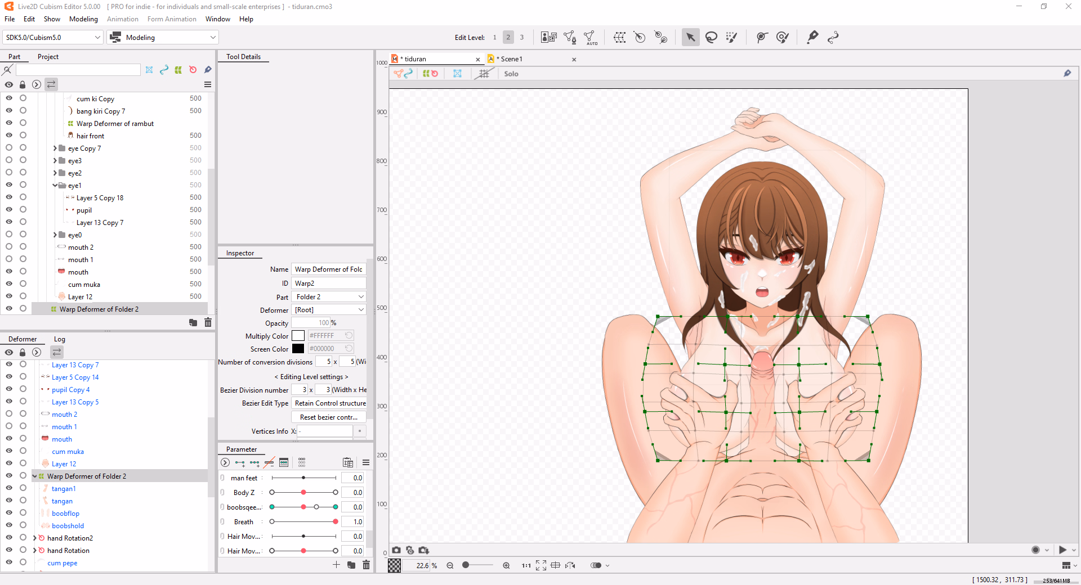Click zoom in magnifier below canvas

[506, 565]
